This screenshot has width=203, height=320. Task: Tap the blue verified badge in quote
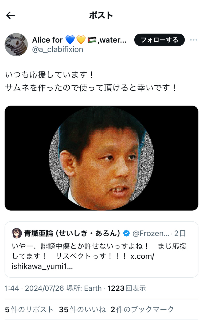coord(126,234)
